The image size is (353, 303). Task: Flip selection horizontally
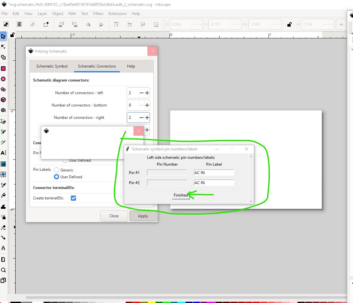88,24
